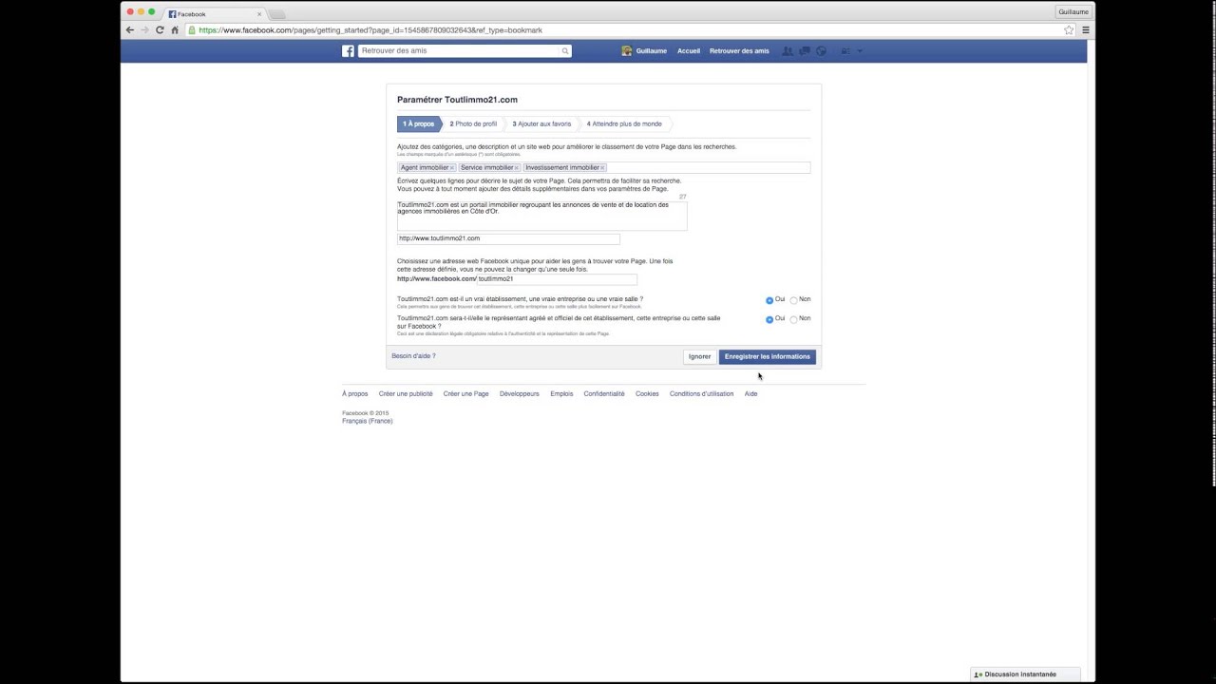Remove the Agent immobilier category tag
This screenshot has height=684, width=1216.
coord(452,168)
